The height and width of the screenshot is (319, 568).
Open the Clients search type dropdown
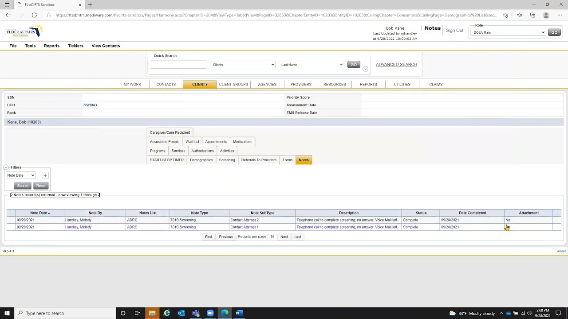(x=242, y=65)
